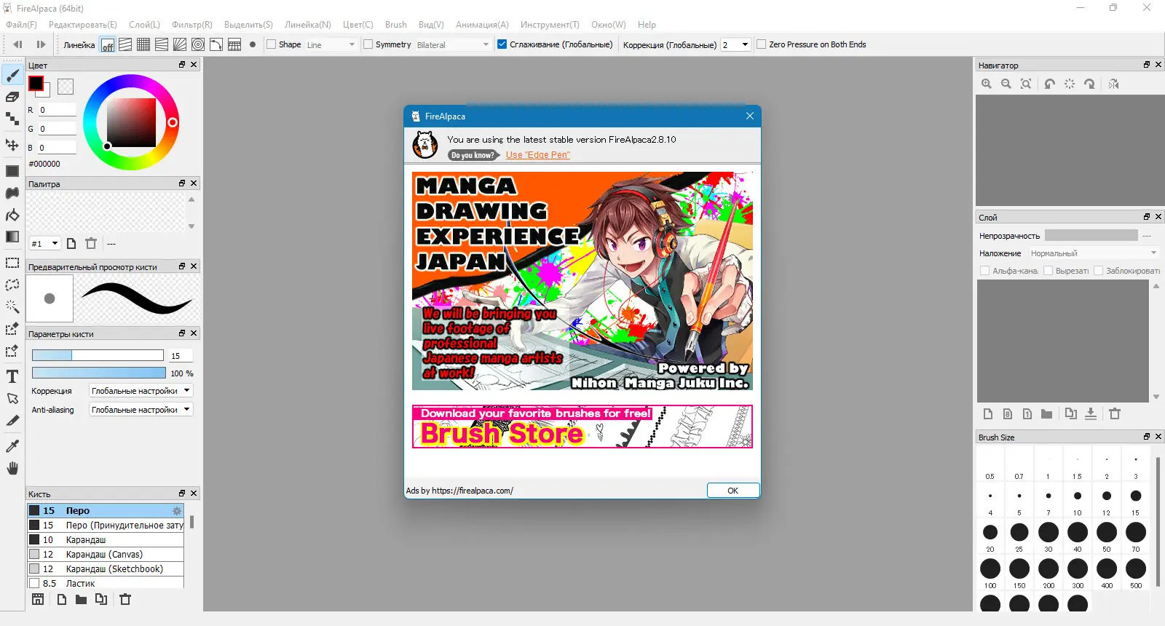Enable the Shape checkbox

click(x=272, y=44)
